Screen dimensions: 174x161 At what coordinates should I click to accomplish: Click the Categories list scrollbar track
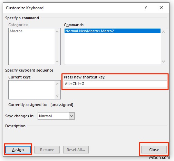point(57,46)
